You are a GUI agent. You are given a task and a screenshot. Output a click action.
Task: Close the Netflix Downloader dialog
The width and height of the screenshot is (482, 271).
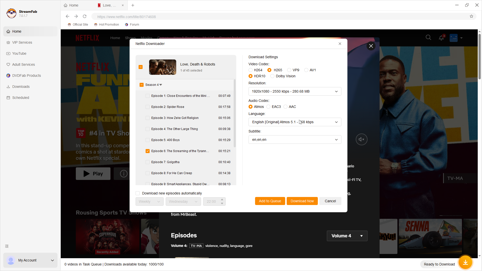click(x=340, y=44)
